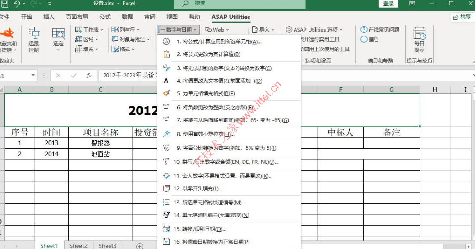Click the 登录 (Sign in) button
The width and height of the screenshot is (475, 249).
(x=388, y=4)
